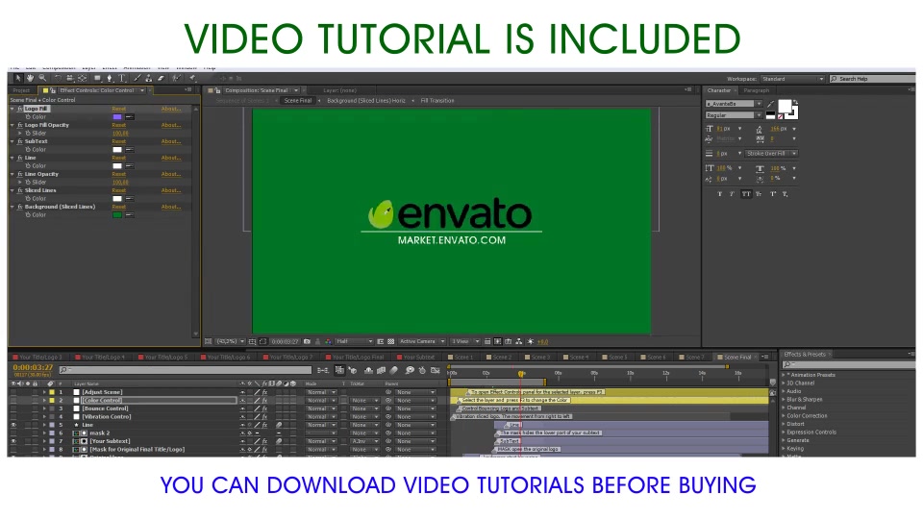The width and height of the screenshot is (923, 519).
Task: Toggle visibility eye for Line layer
Action: (x=13, y=425)
